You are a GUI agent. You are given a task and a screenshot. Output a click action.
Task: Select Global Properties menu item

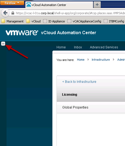pyautogui.click(x=91, y=107)
